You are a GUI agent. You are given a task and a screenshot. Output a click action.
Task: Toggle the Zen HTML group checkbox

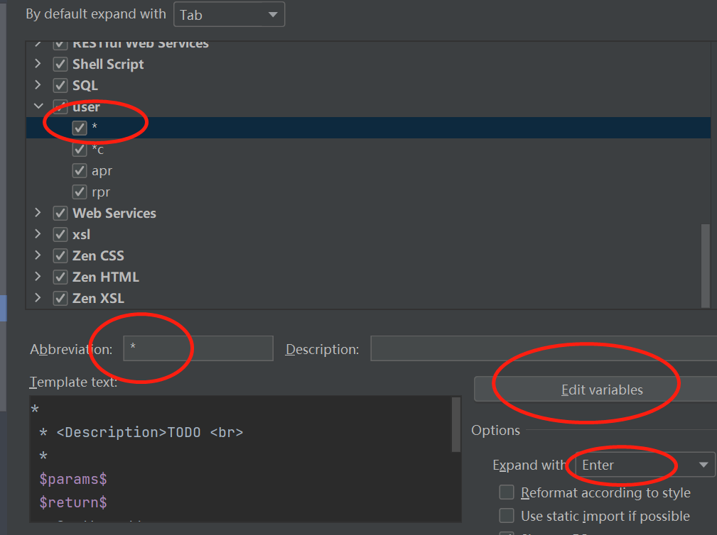coord(60,277)
